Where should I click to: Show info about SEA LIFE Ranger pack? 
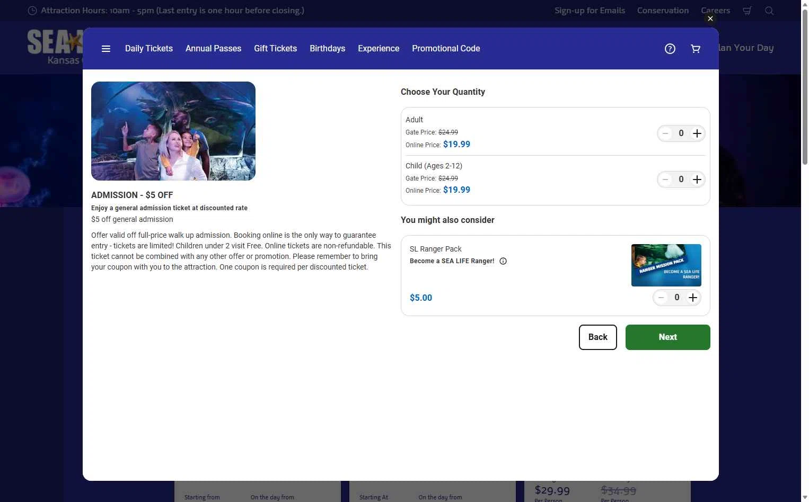click(x=503, y=261)
